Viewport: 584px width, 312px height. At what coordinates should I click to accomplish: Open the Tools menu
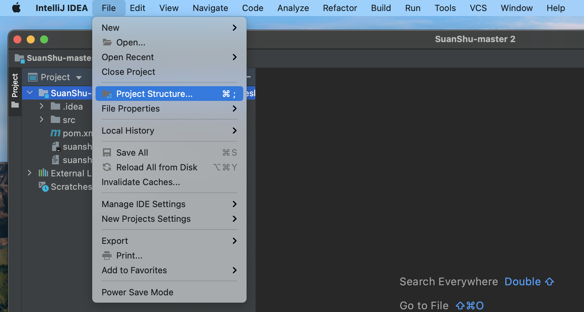[445, 8]
